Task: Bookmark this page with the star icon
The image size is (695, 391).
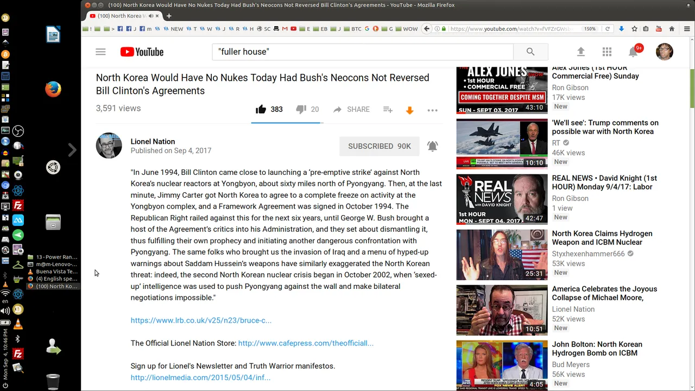Action: click(634, 29)
